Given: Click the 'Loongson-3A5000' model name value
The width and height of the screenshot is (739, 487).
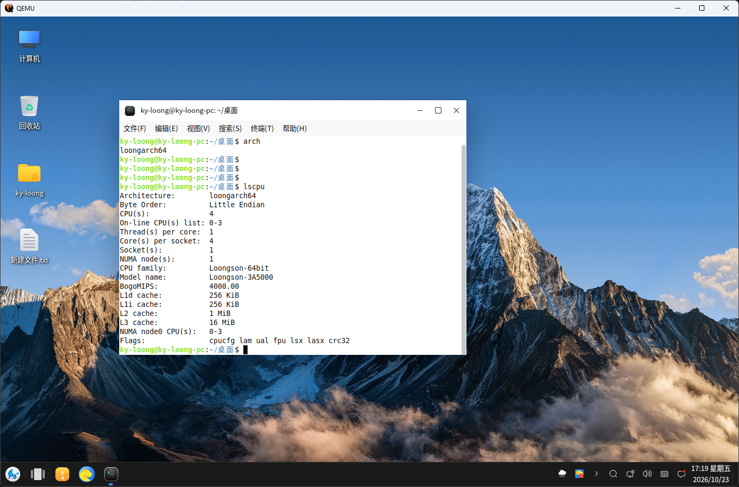Looking at the screenshot, I should pyautogui.click(x=241, y=277).
